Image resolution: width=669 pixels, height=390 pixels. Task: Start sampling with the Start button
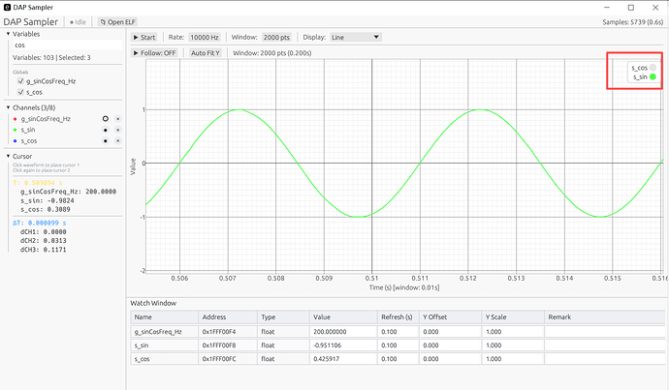click(144, 38)
